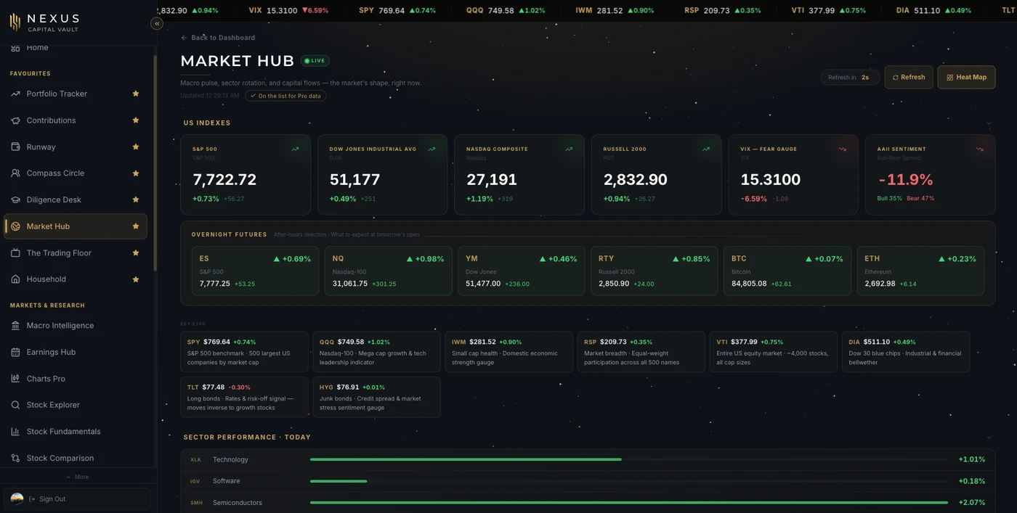Open the BTC Bitcoin futures card
This screenshot has height=513, width=1017.
[x=787, y=271]
